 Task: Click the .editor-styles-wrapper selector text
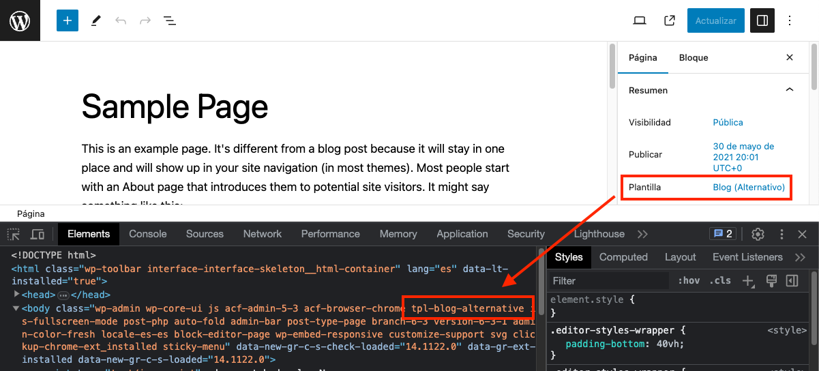pos(612,330)
